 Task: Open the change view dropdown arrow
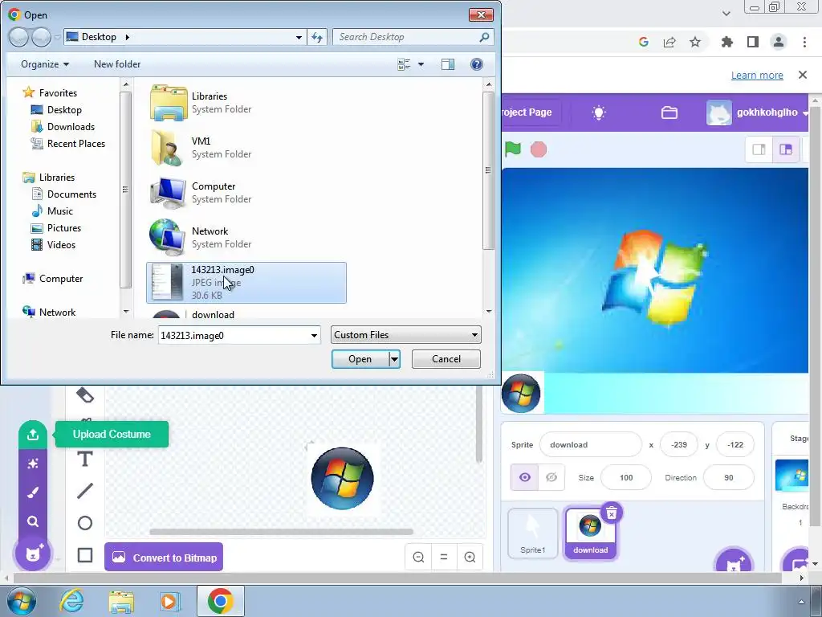point(421,64)
